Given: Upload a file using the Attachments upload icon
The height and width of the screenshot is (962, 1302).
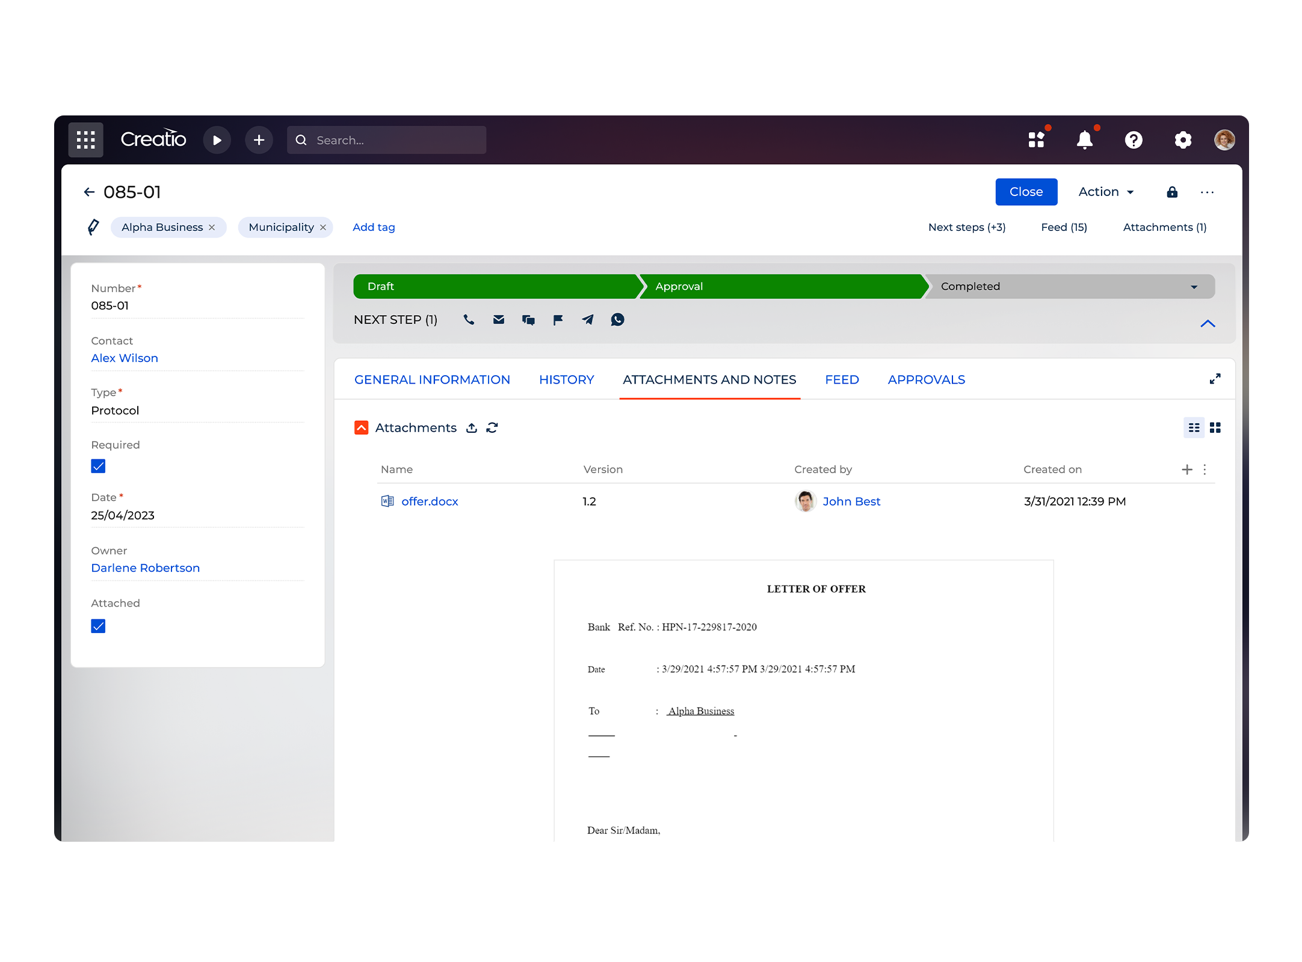Looking at the screenshot, I should point(472,427).
